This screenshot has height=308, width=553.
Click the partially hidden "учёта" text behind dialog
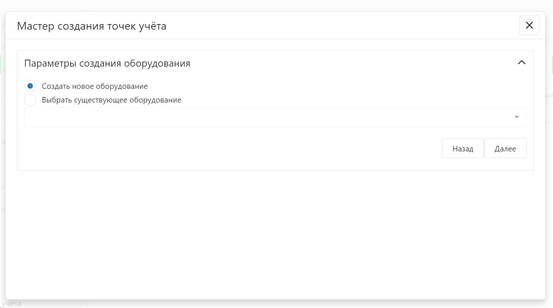[x=12, y=304]
